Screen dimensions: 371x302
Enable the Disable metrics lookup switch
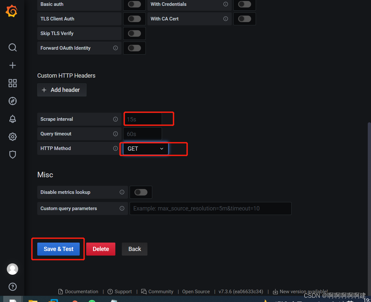pos(141,192)
